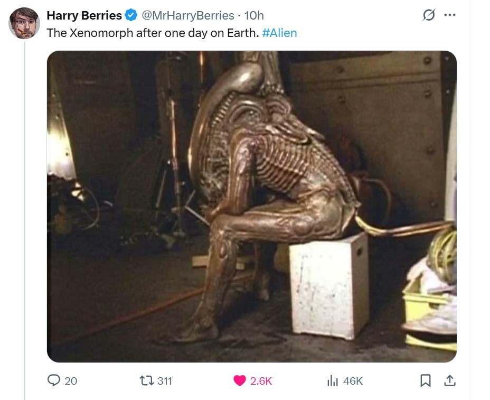Click the 311 repost count

tap(165, 381)
